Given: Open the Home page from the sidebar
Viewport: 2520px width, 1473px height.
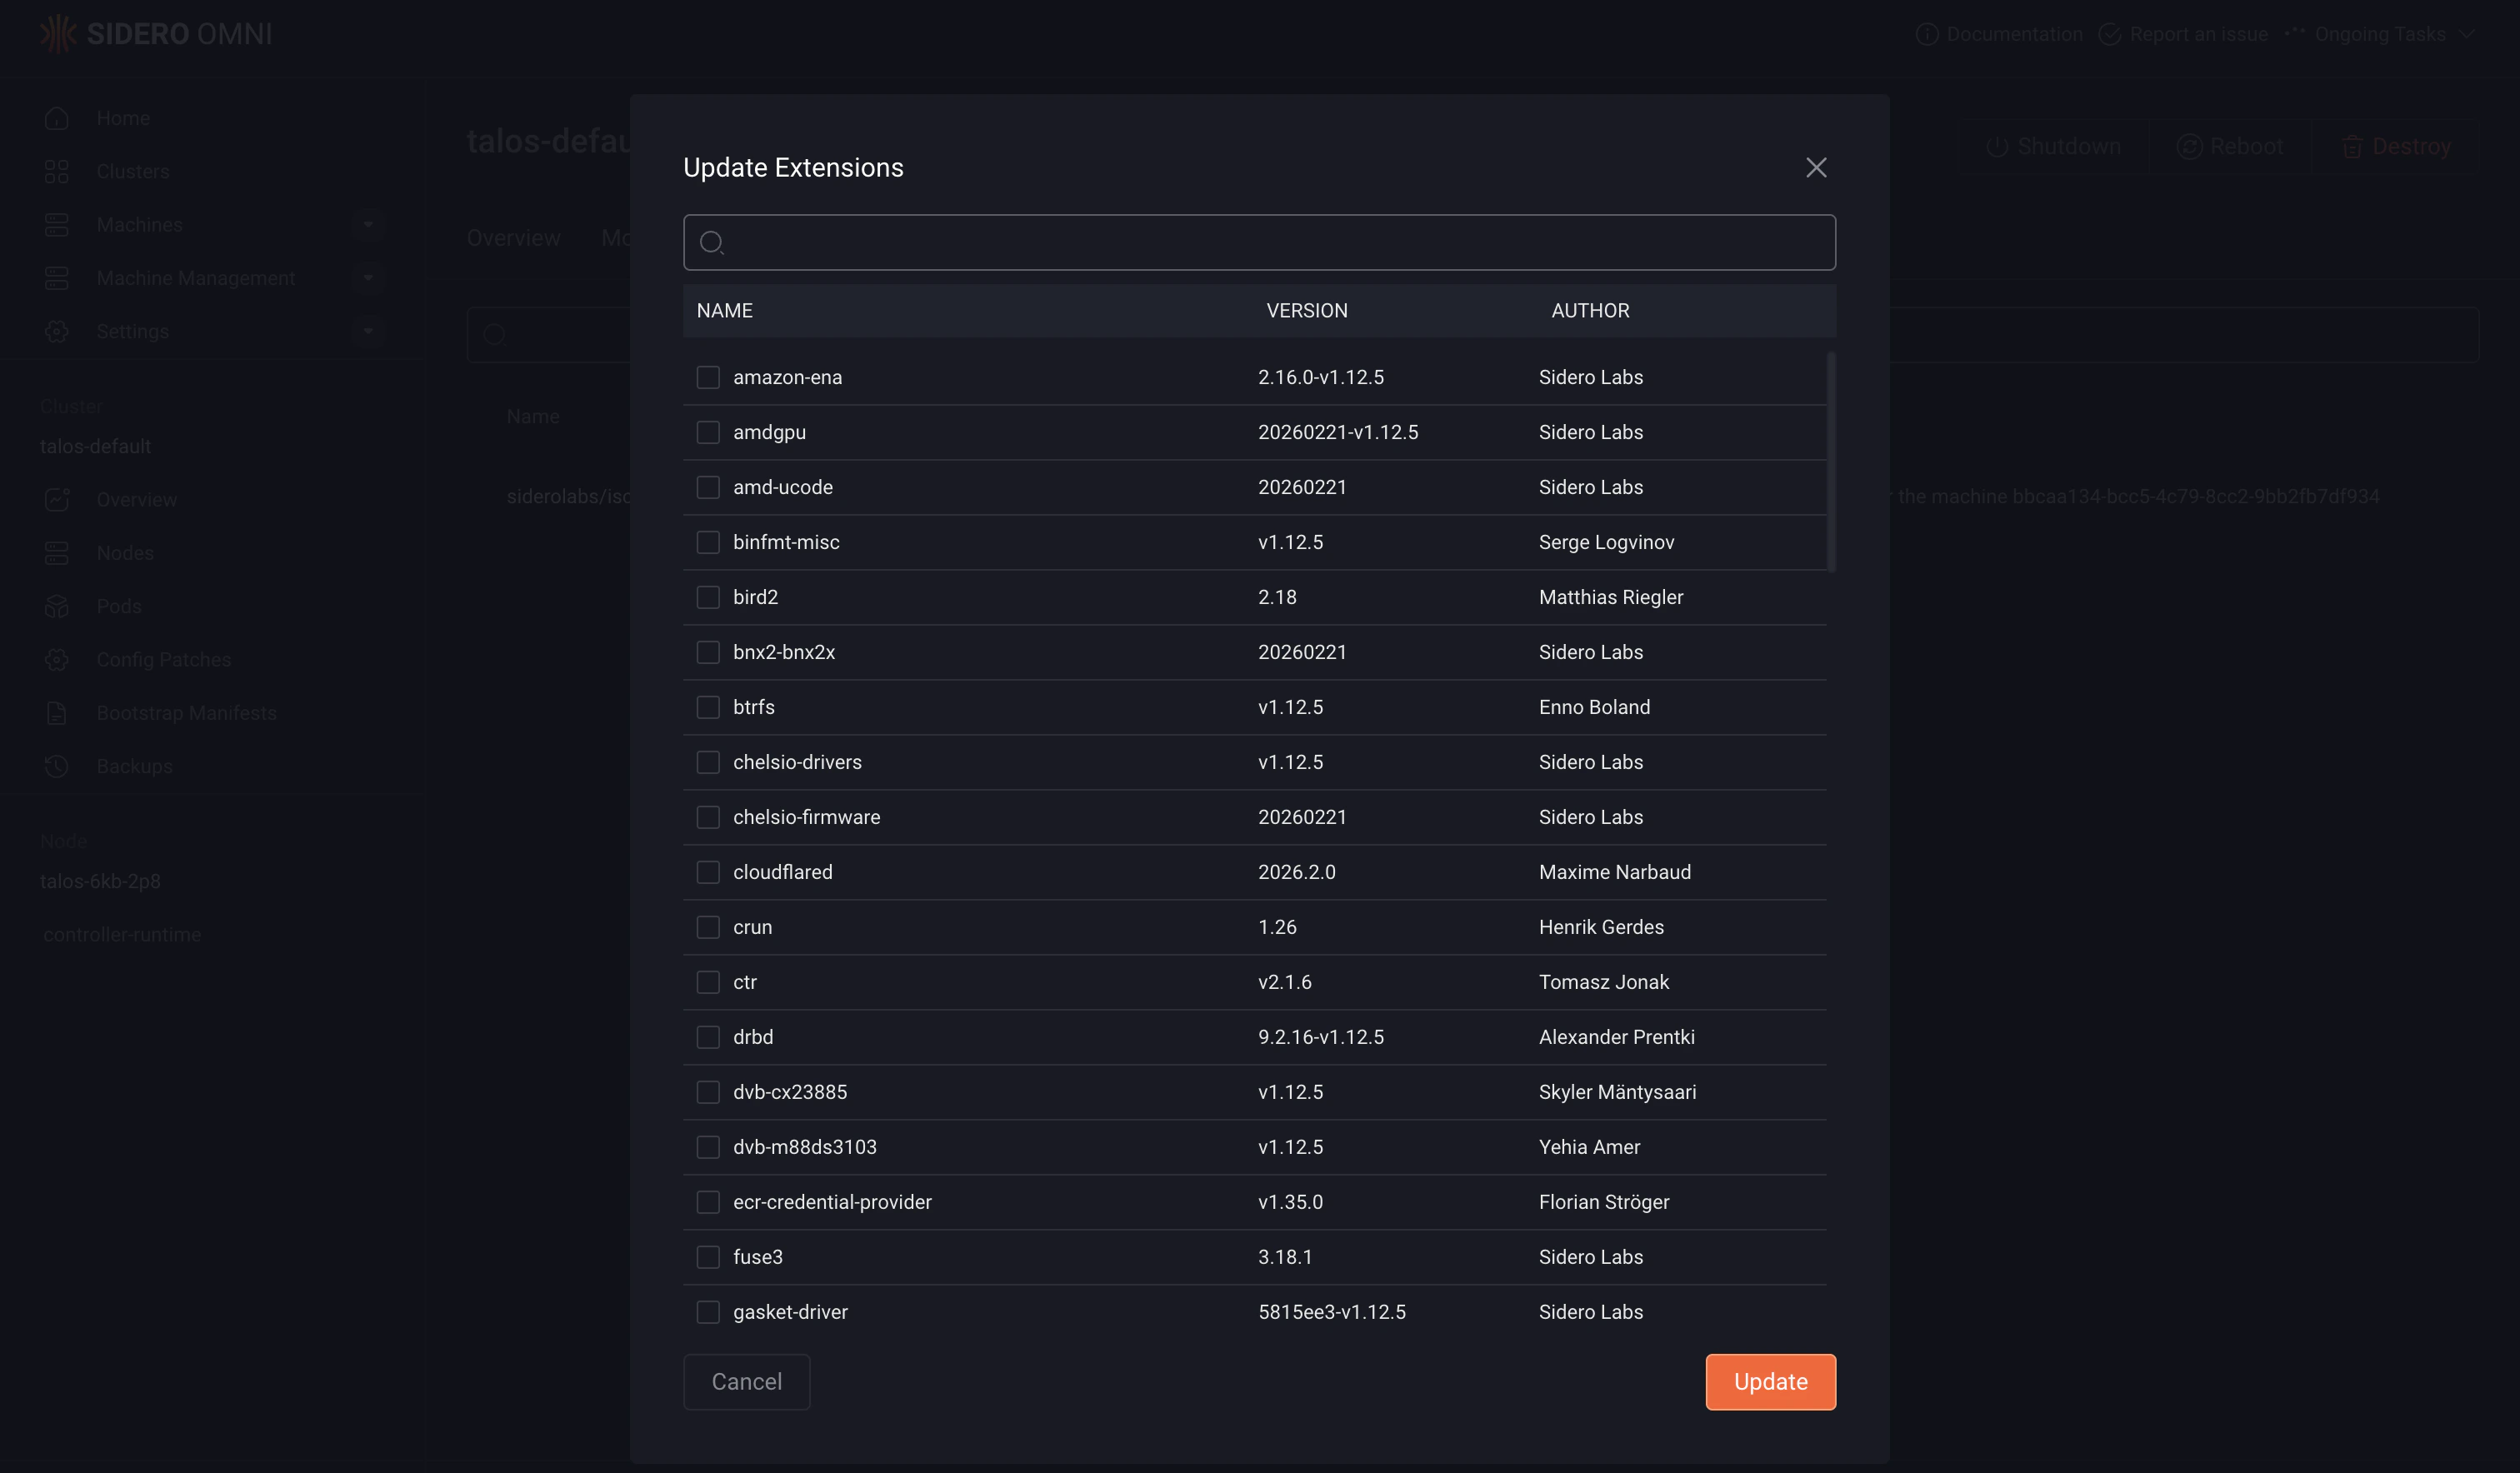Looking at the screenshot, I should (x=122, y=117).
